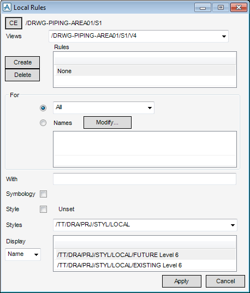Apply the local rule settings
Image resolution: width=250 pixels, height=293 pixels.
(182, 281)
